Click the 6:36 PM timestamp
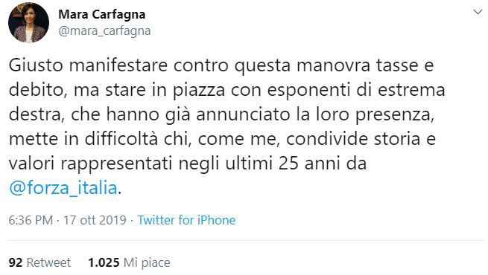The width and height of the screenshot is (488, 275). pos(31,220)
